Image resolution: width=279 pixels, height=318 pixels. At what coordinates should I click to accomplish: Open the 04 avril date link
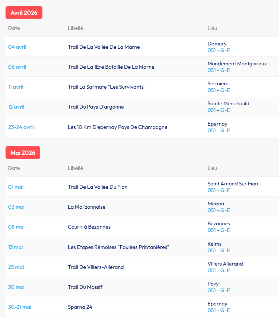17,47
